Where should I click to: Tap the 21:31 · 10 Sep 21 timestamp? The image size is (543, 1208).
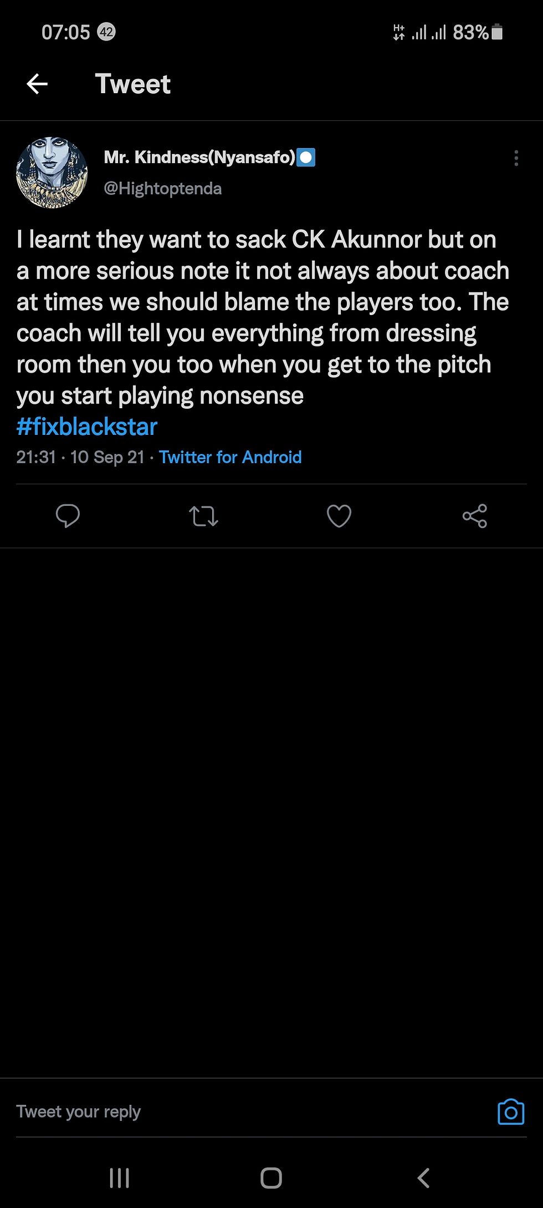click(x=80, y=457)
